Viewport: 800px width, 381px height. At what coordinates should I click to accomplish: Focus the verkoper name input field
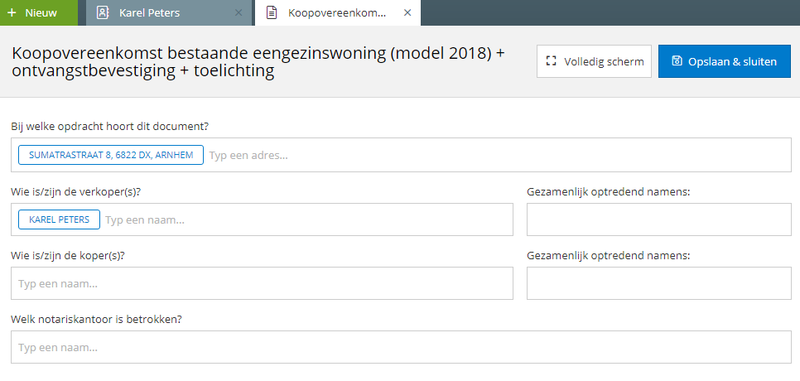pos(306,219)
